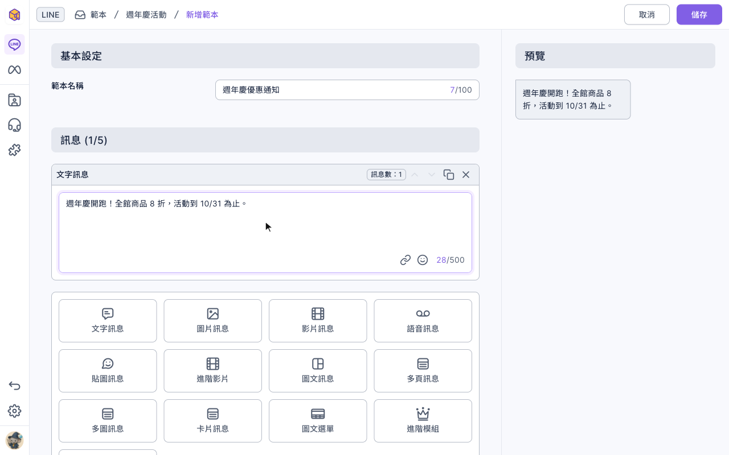Edit the 範本名稱 template name field
The height and width of the screenshot is (455, 729).
coord(347,90)
